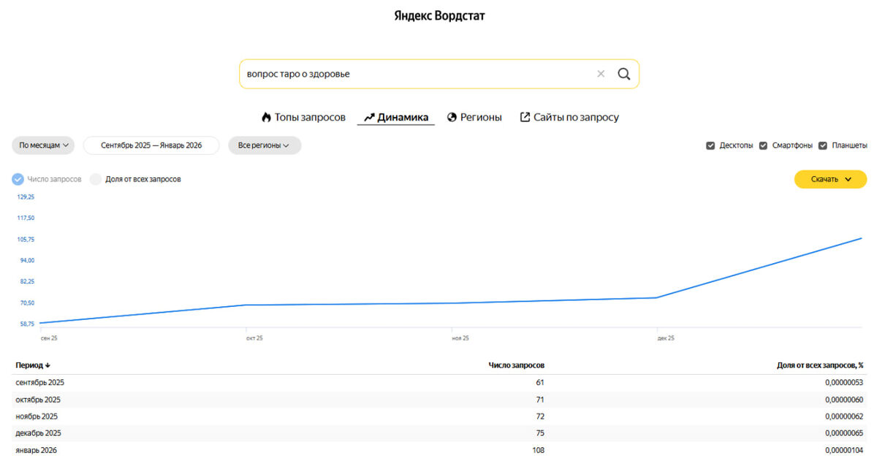Screen dimensions: 877x472
Task: Click the январь 2026 row label
Action: 36,450
